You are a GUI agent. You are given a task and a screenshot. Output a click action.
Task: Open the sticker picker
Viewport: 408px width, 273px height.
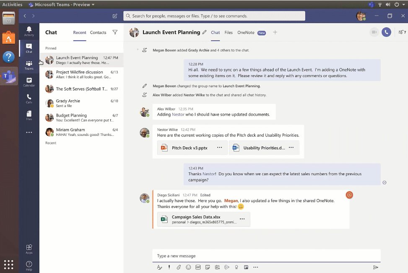208,267
